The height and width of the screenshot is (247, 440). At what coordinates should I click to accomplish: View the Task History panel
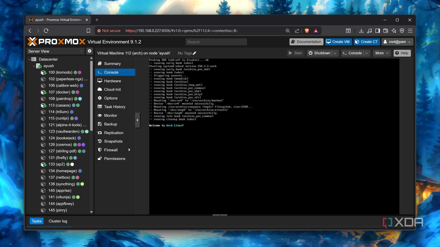click(x=114, y=106)
